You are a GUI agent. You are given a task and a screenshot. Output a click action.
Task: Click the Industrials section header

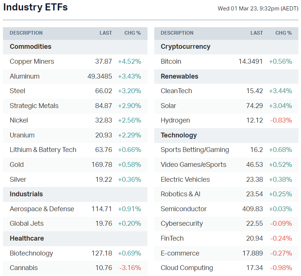coord(26,194)
